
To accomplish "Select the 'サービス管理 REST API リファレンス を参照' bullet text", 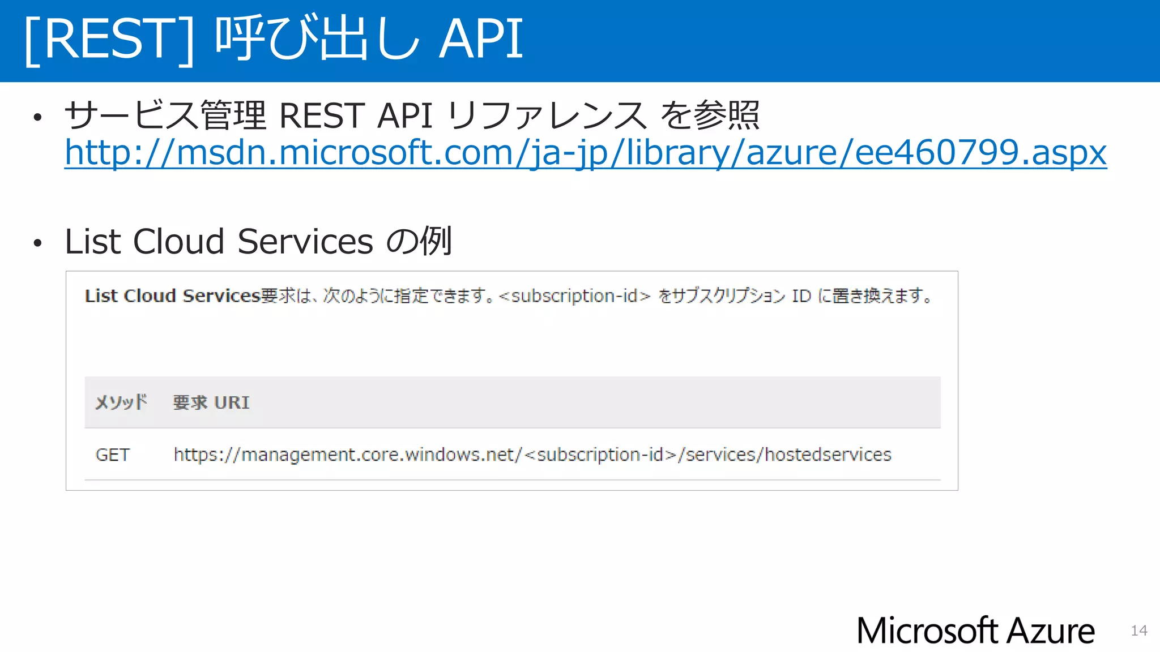I will [412, 115].
